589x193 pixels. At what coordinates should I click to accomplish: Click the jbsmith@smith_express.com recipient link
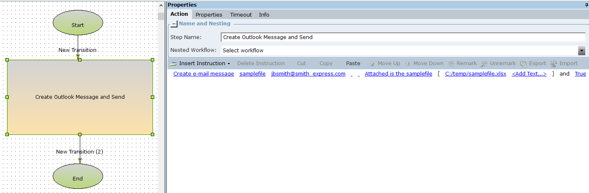click(308, 74)
